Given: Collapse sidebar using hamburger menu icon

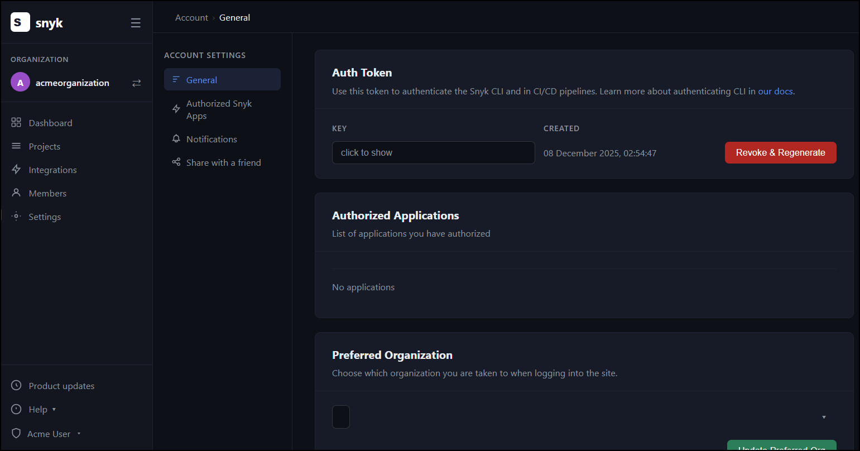Looking at the screenshot, I should coord(136,23).
